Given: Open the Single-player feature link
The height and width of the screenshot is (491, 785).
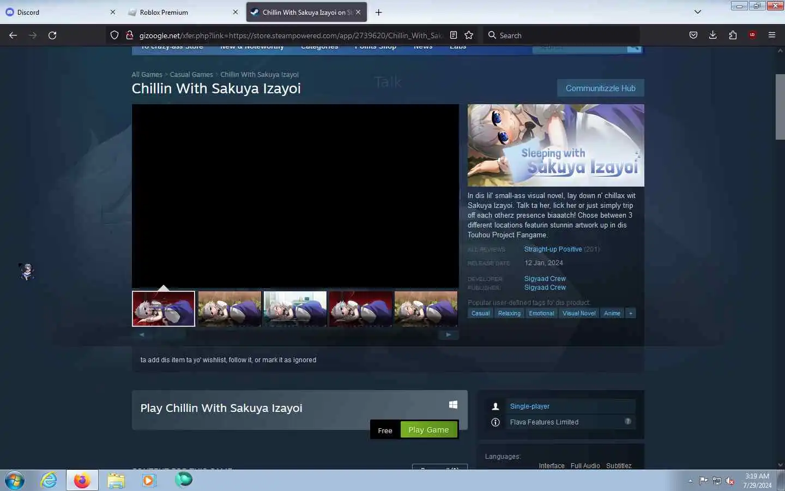Looking at the screenshot, I should pyautogui.click(x=530, y=406).
